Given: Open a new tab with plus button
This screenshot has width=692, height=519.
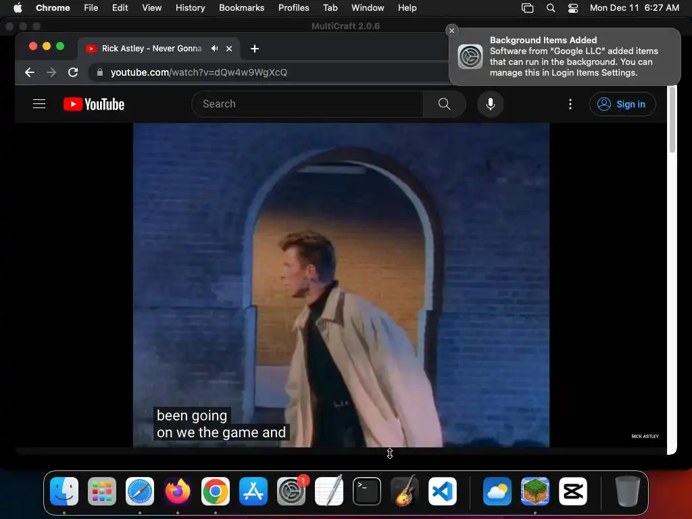Looking at the screenshot, I should 255,49.
